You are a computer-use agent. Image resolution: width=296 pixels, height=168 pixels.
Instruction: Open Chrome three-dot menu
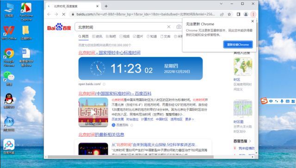point(253,14)
